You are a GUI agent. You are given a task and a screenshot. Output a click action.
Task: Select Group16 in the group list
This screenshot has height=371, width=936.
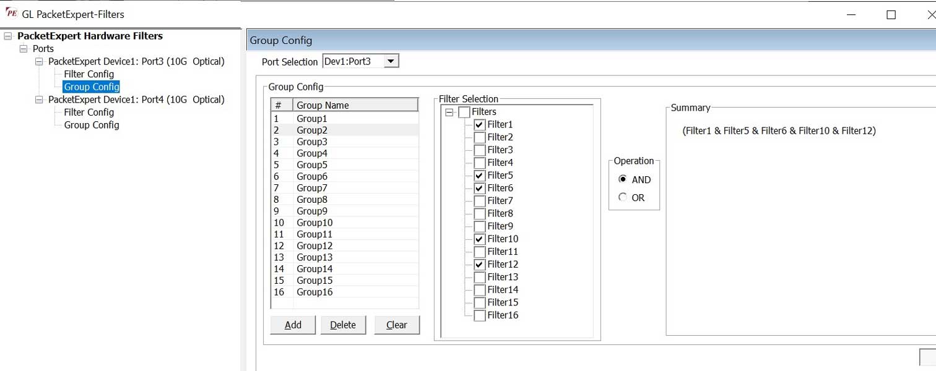click(x=345, y=292)
